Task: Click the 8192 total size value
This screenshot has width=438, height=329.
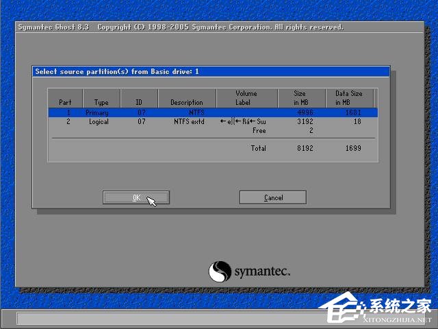Action: pyautogui.click(x=305, y=148)
